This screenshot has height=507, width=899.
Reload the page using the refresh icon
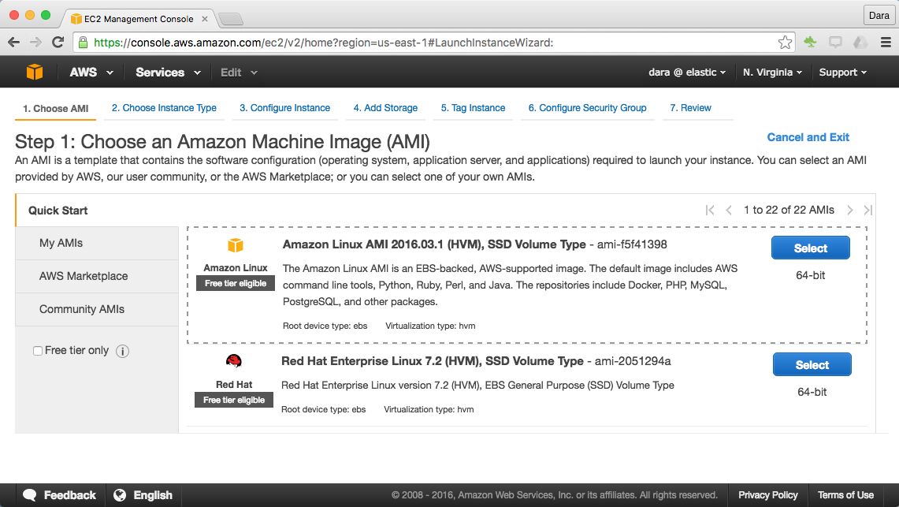(x=58, y=43)
